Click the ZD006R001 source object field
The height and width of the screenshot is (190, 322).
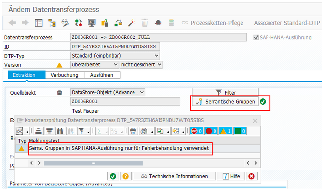click(125, 101)
